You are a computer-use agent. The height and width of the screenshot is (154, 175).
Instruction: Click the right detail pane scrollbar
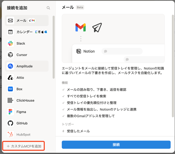(173, 66)
